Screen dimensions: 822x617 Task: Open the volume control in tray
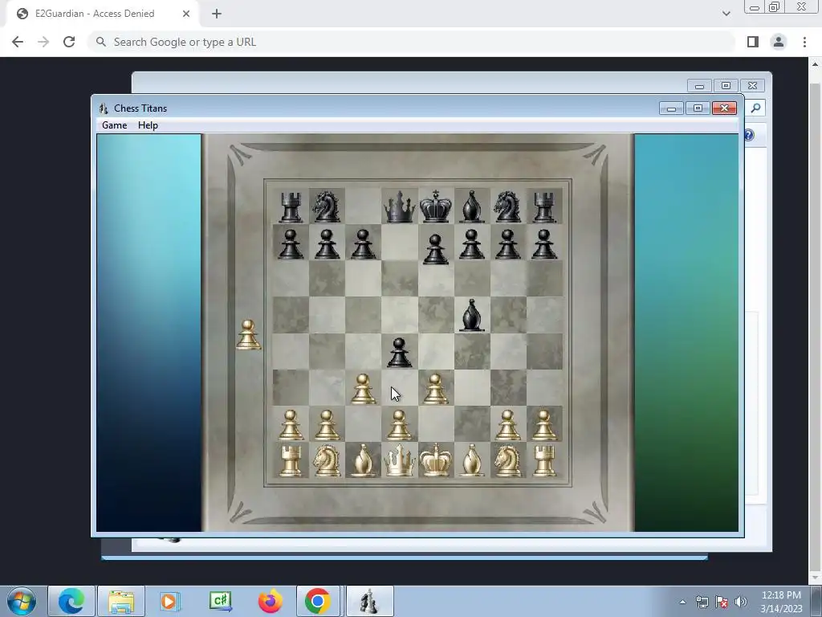click(741, 602)
